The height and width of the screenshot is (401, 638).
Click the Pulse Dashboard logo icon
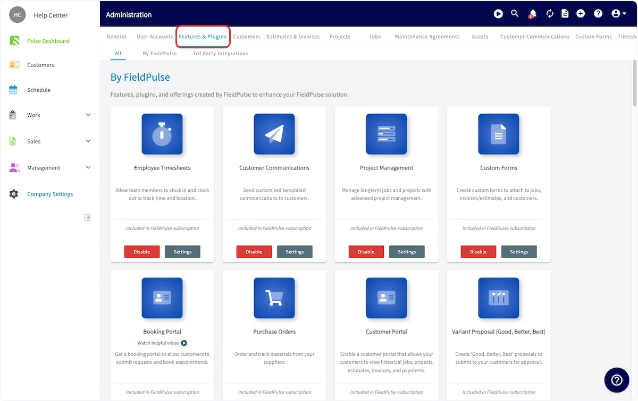(x=14, y=41)
